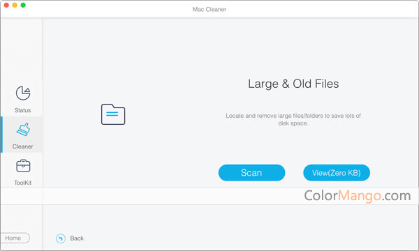Click the Large & Old Files folder icon
This screenshot has height=251, width=419.
(113, 114)
